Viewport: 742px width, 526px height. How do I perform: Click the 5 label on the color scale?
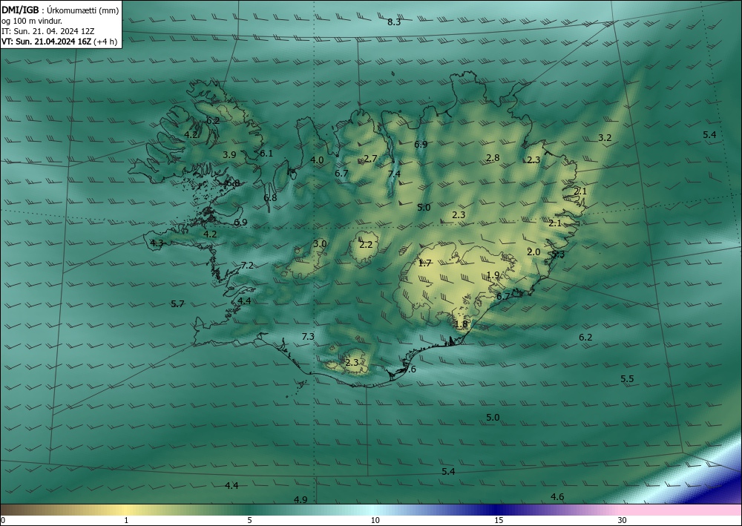[249, 520]
